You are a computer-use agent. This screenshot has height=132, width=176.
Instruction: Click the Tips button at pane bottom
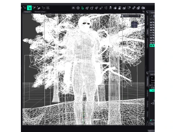point(152,124)
